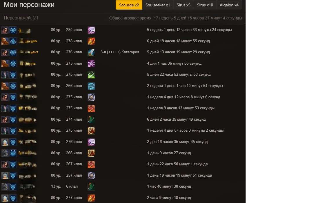Click the fire spec icon in the 278 илвл row
This screenshot has height=203, width=334.
pos(91,41)
